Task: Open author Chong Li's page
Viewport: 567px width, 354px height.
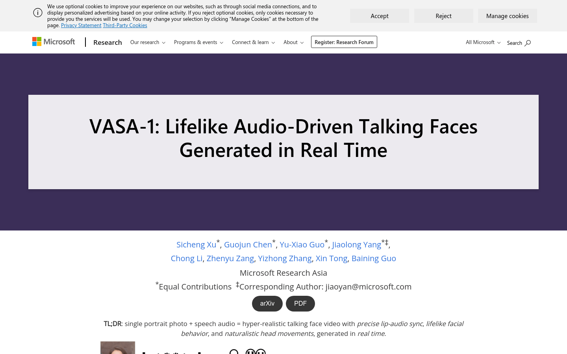Action: pyautogui.click(x=187, y=258)
